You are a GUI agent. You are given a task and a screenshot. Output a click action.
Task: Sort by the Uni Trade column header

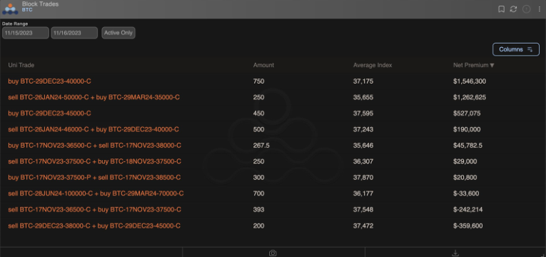click(x=21, y=65)
